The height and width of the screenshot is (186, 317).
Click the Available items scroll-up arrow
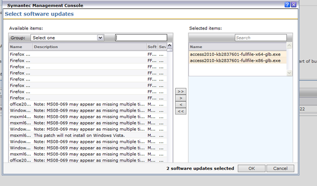(x=170, y=46)
